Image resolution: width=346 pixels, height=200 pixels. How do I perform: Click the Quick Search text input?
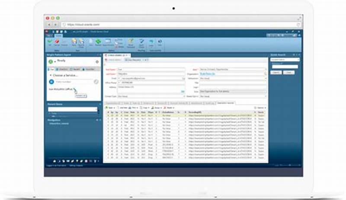pyautogui.click(x=285, y=67)
